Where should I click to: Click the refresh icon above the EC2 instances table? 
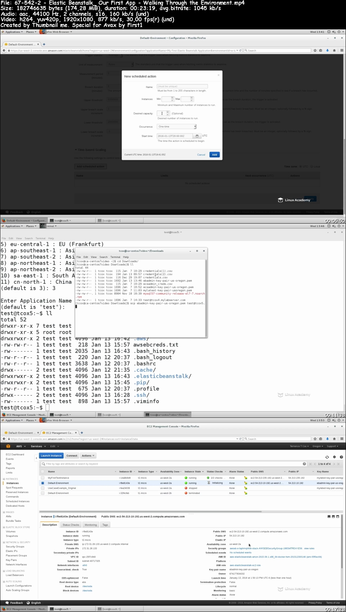click(327, 457)
